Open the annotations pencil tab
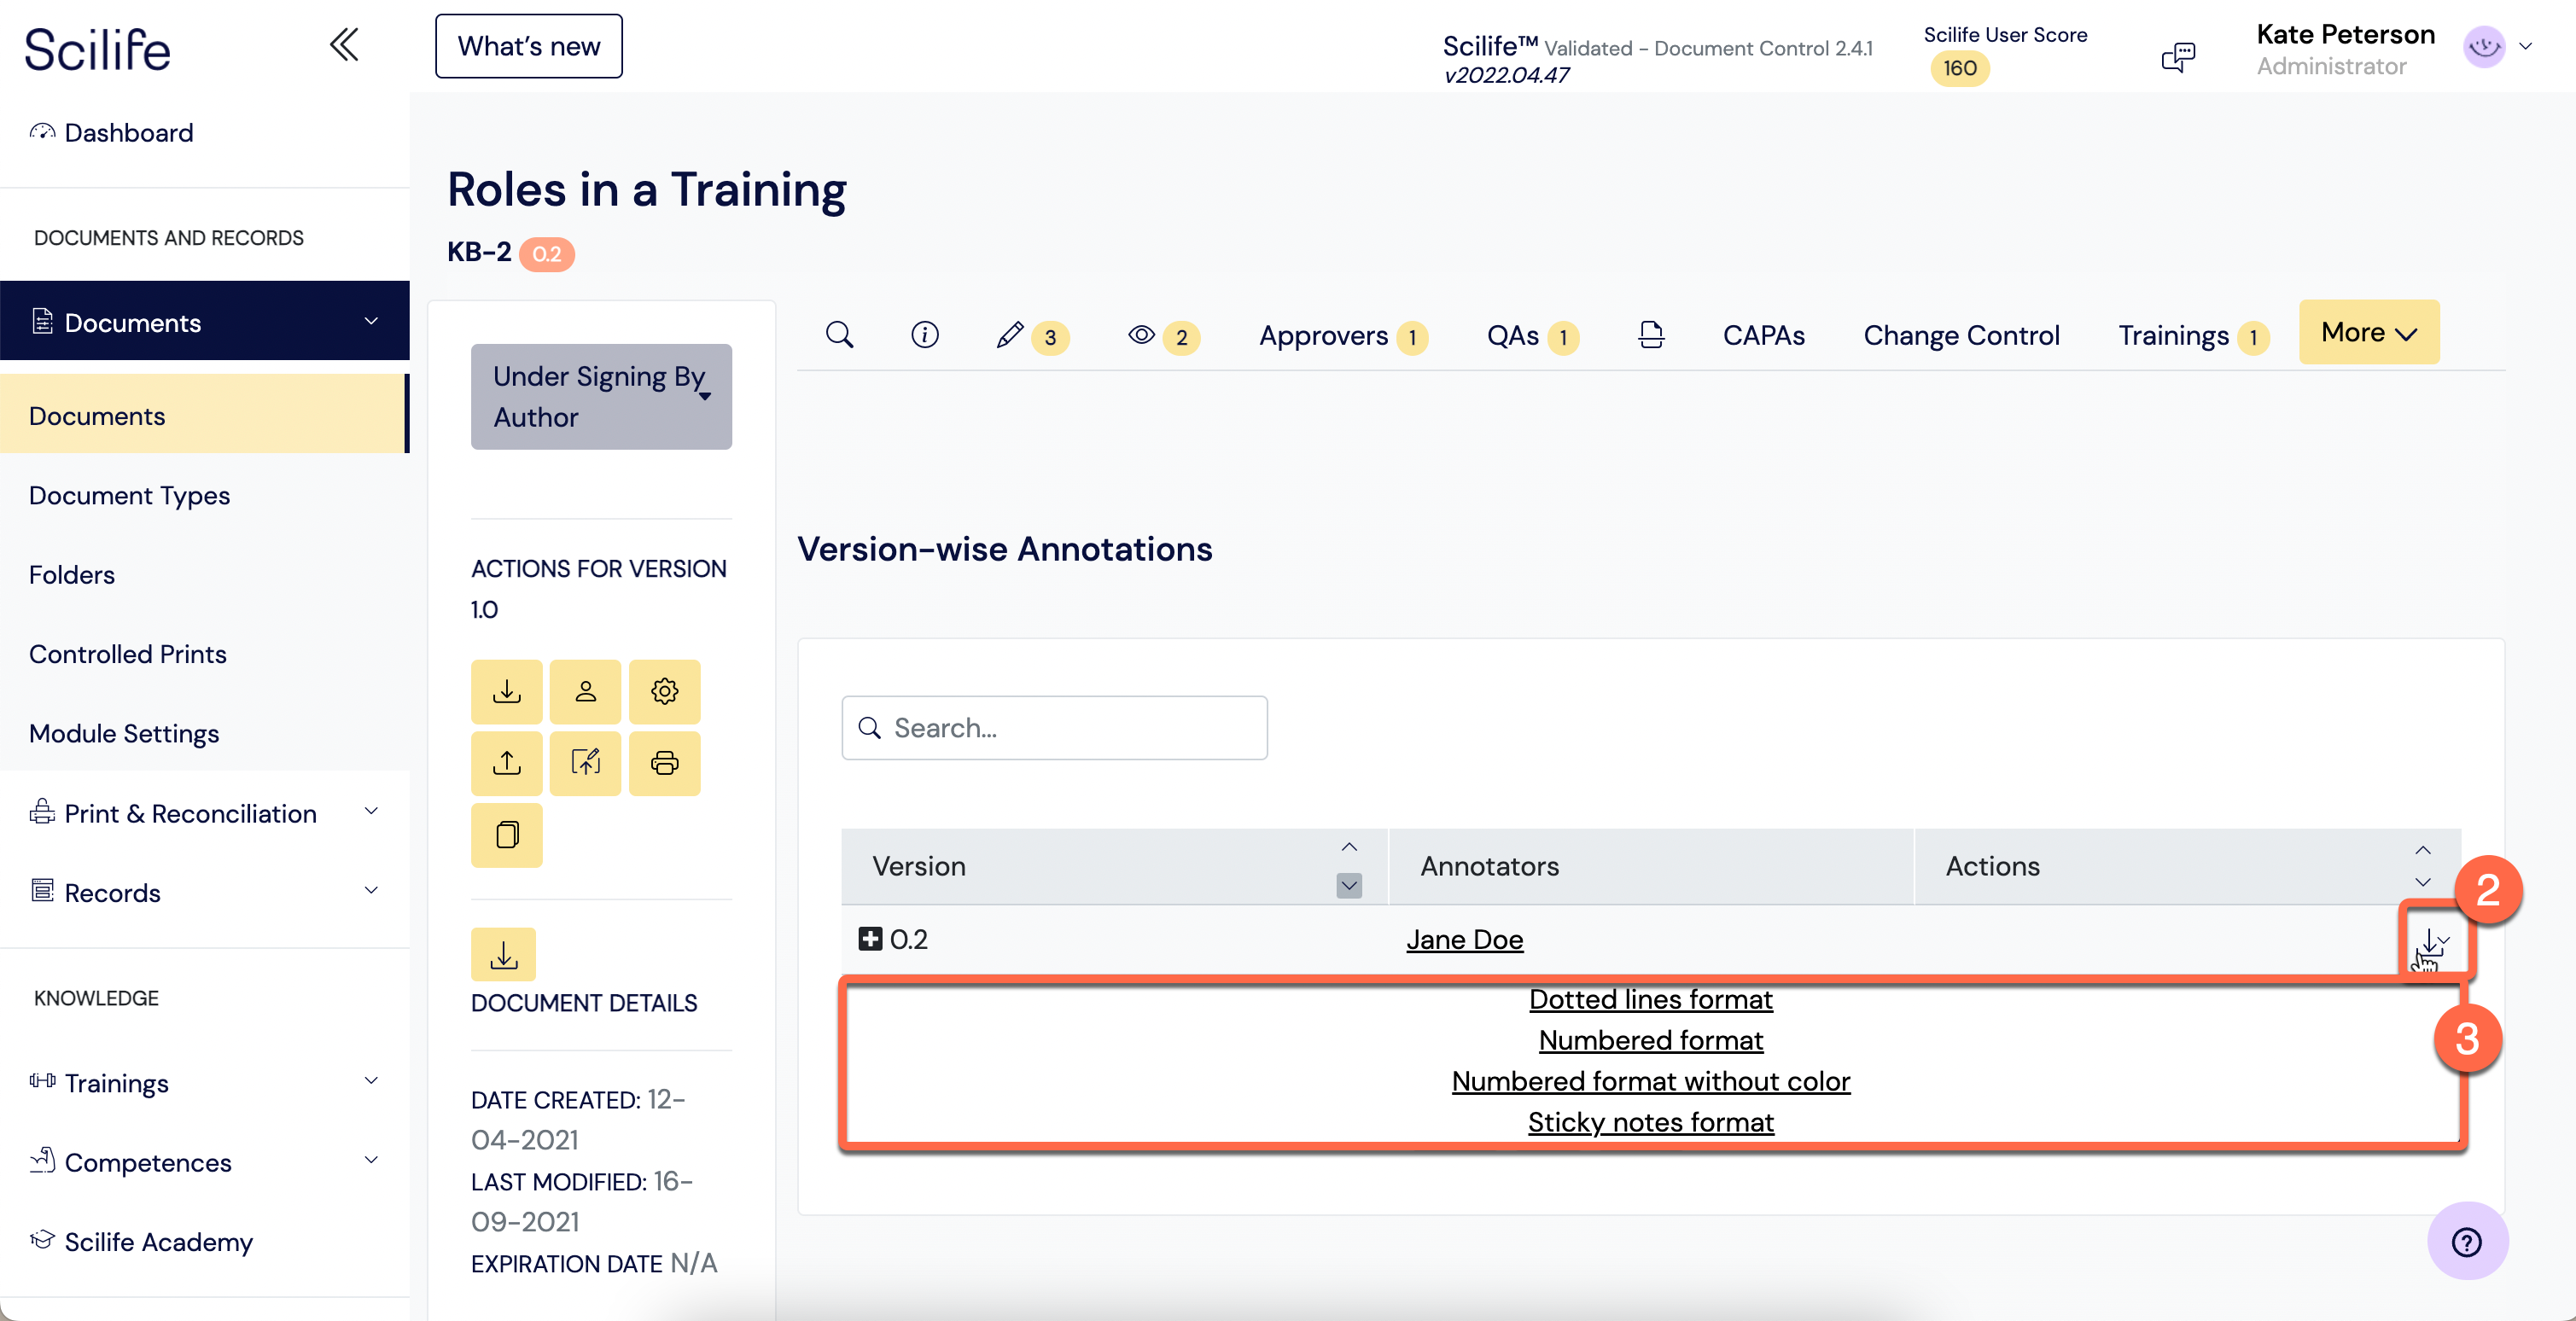The height and width of the screenshot is (1321, 2576). point(1032,336)
